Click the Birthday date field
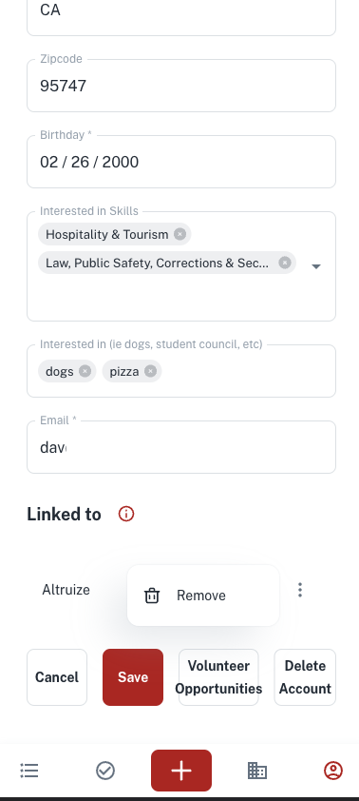359x801 pixels. tap(181, 162)
